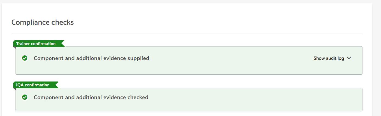
Task: Click the green checkmark beside evidence supplied
Action: [x=25, y=58]
